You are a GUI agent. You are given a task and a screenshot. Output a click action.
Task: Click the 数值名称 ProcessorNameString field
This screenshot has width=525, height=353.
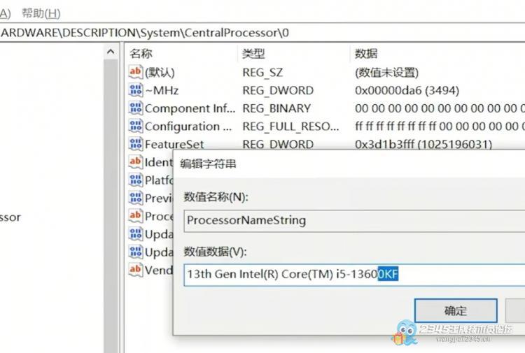coord(354,221)
